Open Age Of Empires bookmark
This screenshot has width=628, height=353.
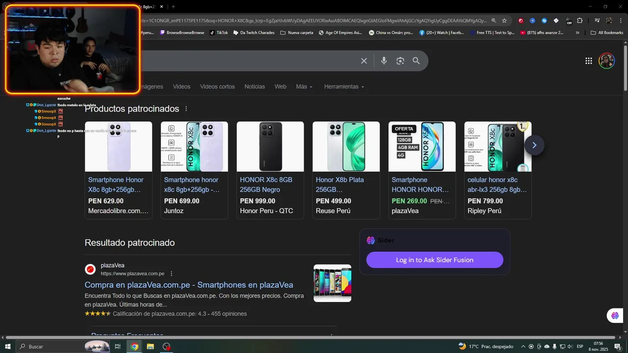pos(340,33)
